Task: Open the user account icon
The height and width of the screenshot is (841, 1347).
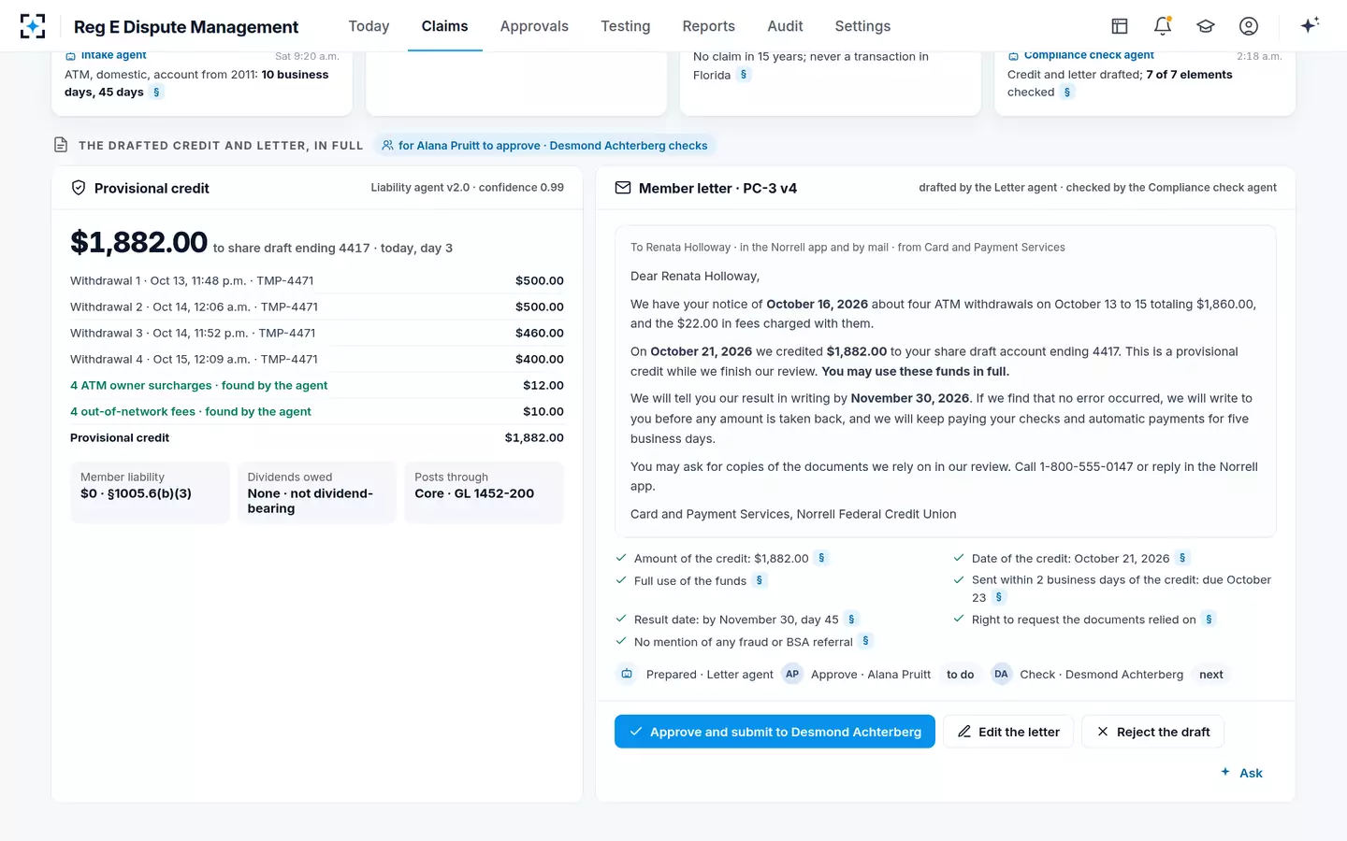Action: coord(1249,26)
